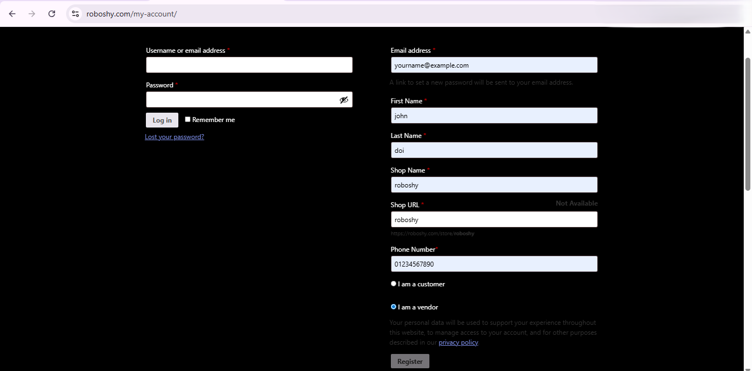Click the Shop Name field containing 'roboshy'
The width and height of the screenshot is (752, 371).
tap(494, 185)
